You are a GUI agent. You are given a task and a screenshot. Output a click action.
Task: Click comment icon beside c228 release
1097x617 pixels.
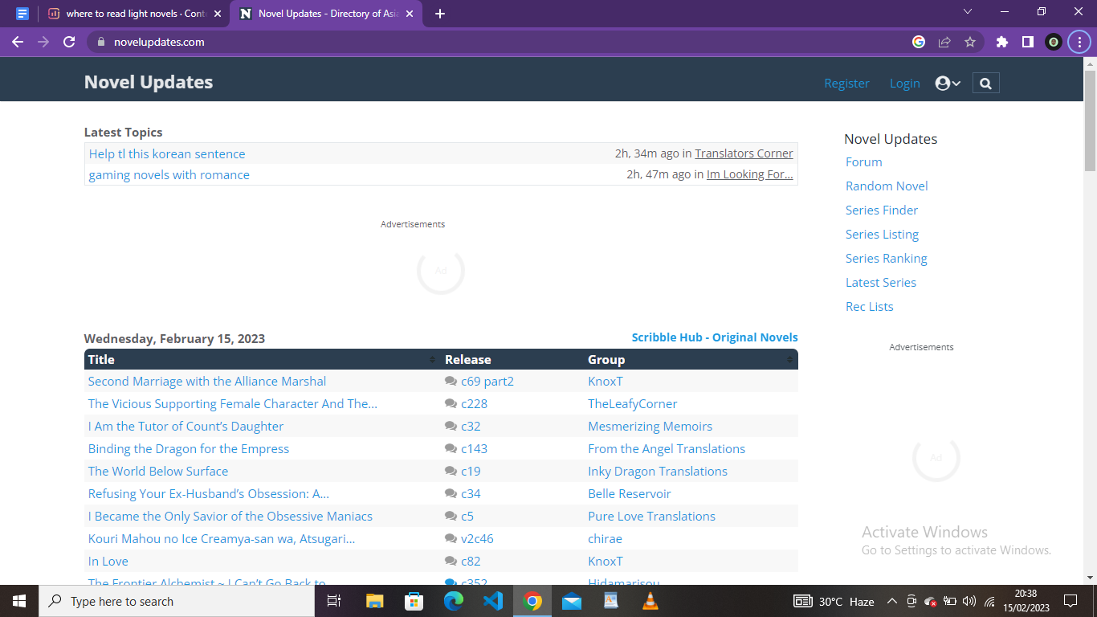(x=451, y=404)
